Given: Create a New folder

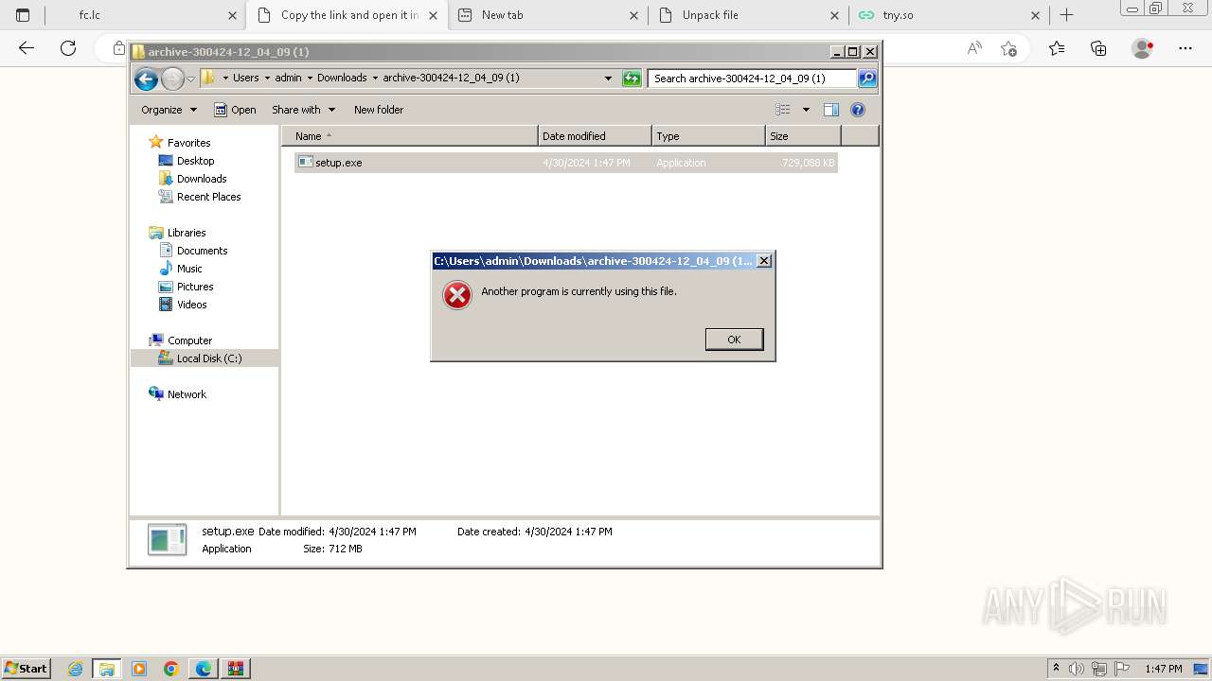Looking at the screenshot, I should [x=379, y=110].
